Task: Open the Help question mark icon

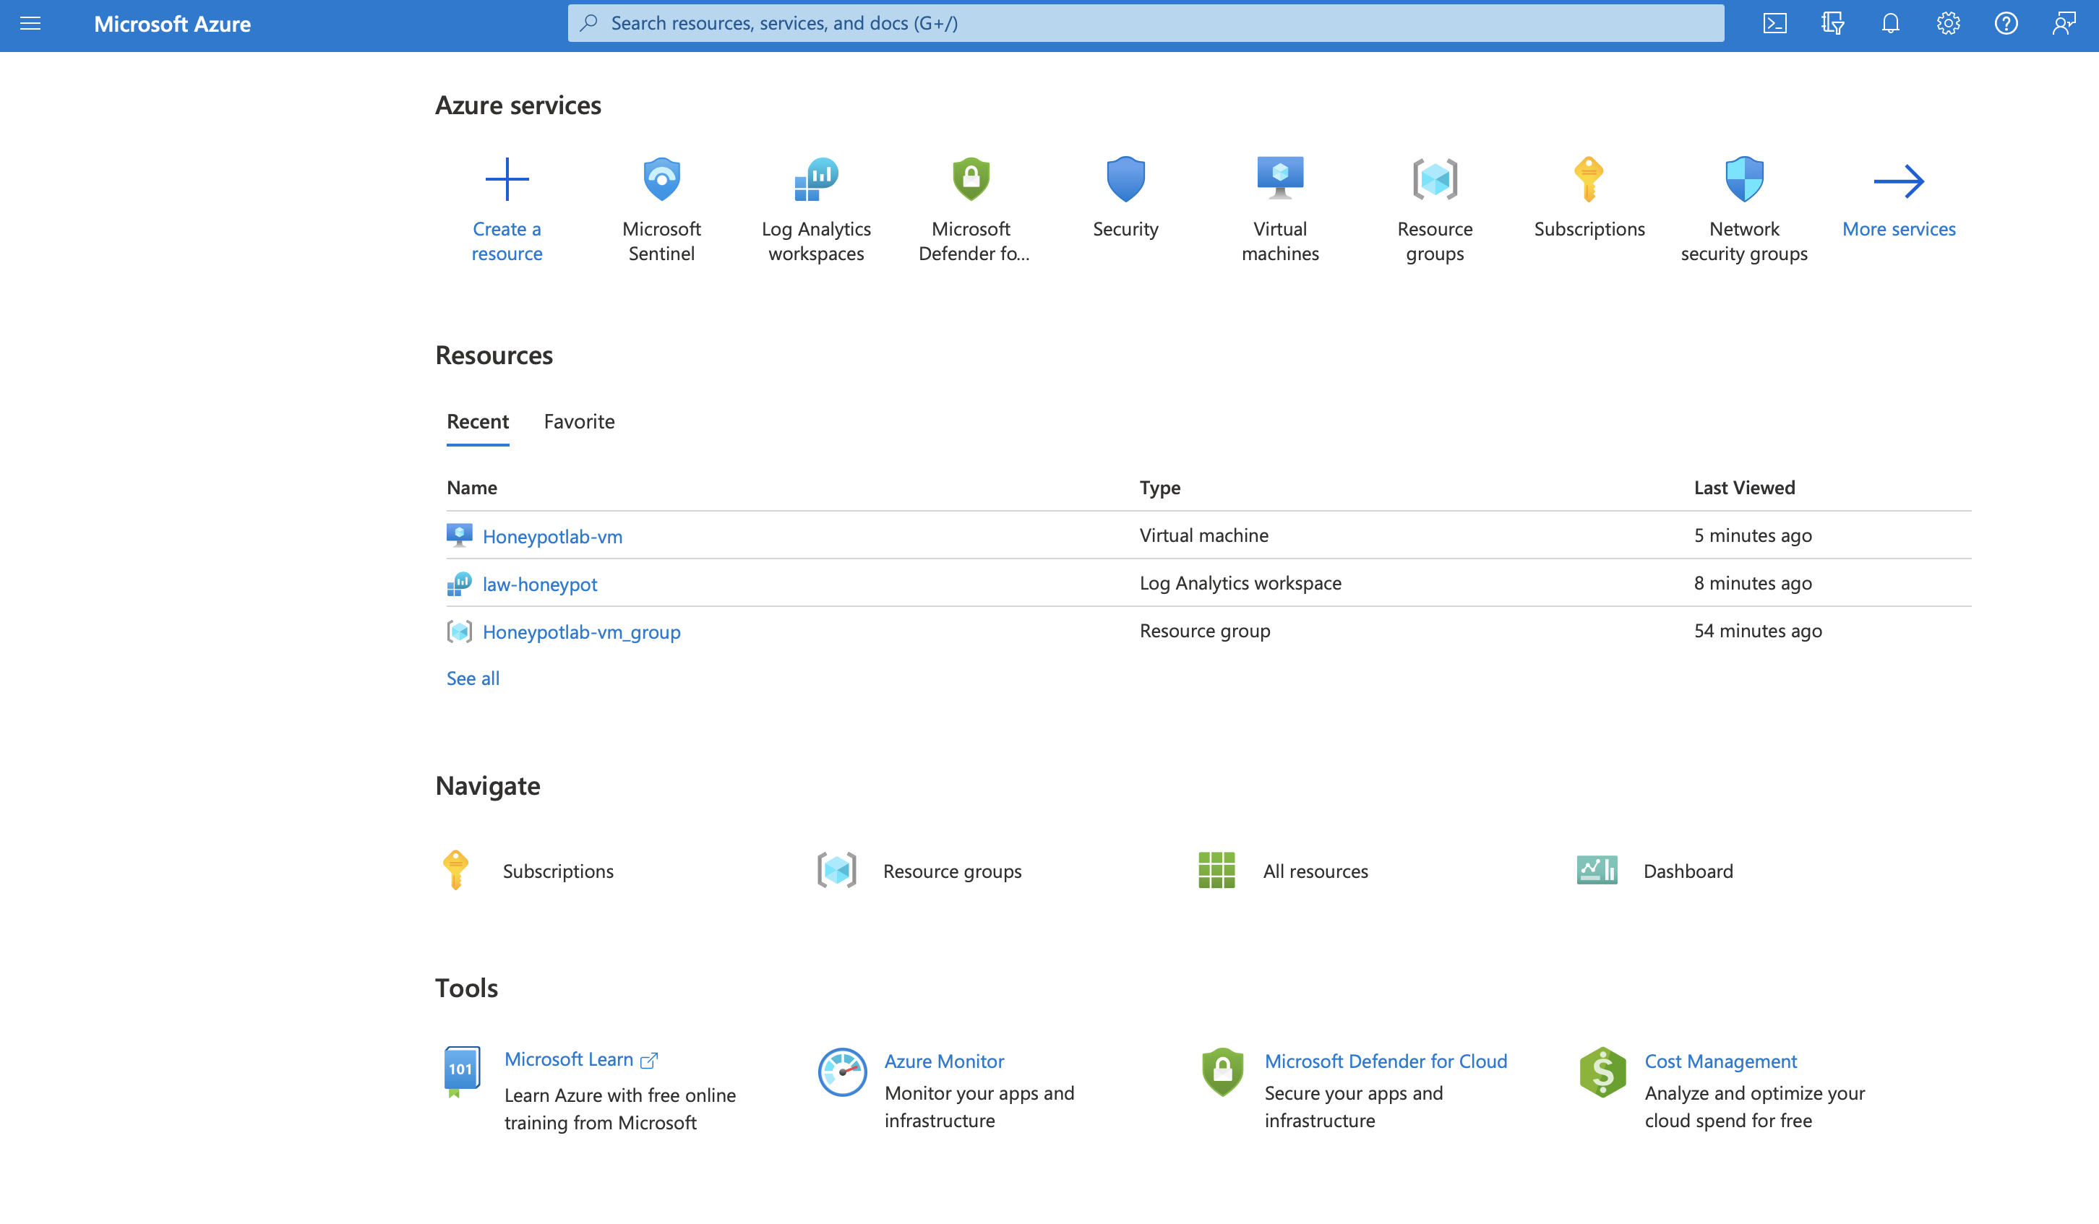Action: (2006, 23)
